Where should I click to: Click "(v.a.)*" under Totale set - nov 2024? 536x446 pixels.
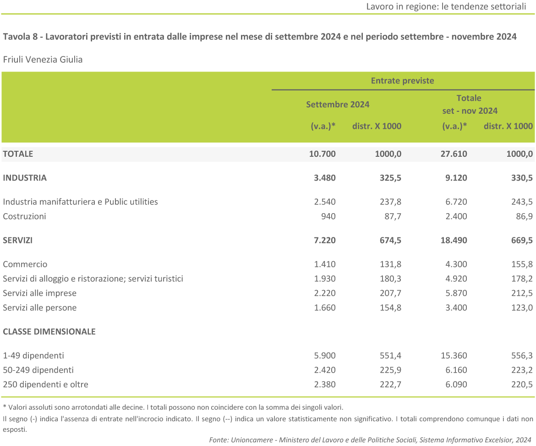click(x=454, y=126)
